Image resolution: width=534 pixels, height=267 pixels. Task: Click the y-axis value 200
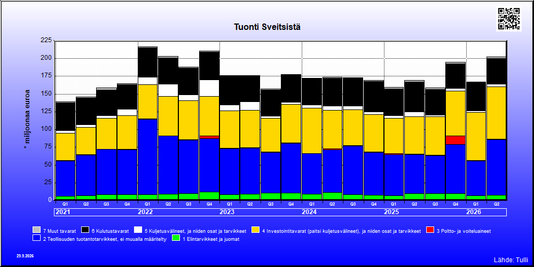click(x=45, y=58)
